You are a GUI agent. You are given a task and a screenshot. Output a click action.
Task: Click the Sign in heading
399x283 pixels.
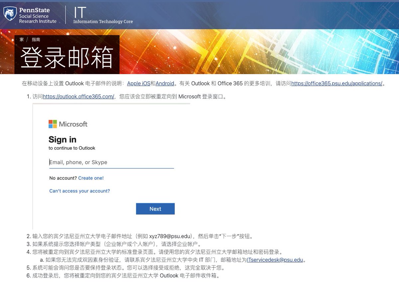point(63,140)
